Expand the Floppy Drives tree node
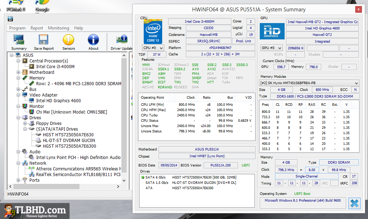Image resolution: width=368 pixels, height=219 pixels. tap(25, 123)
